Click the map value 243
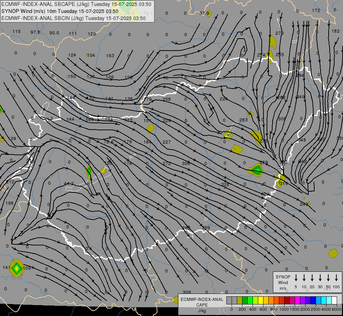 304,204
